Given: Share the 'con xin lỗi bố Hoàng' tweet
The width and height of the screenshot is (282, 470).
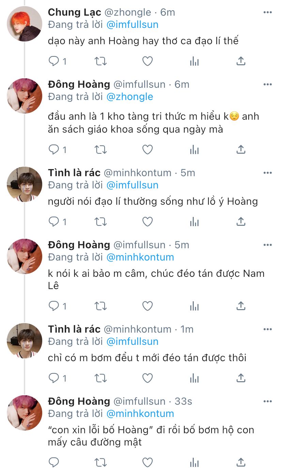Looking at the screenshot, I should 241,462.
